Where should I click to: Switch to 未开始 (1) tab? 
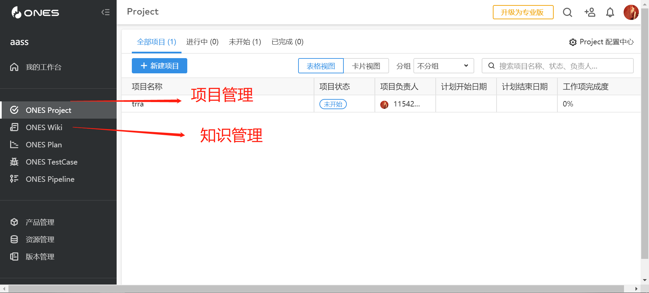tap(245, 42)
